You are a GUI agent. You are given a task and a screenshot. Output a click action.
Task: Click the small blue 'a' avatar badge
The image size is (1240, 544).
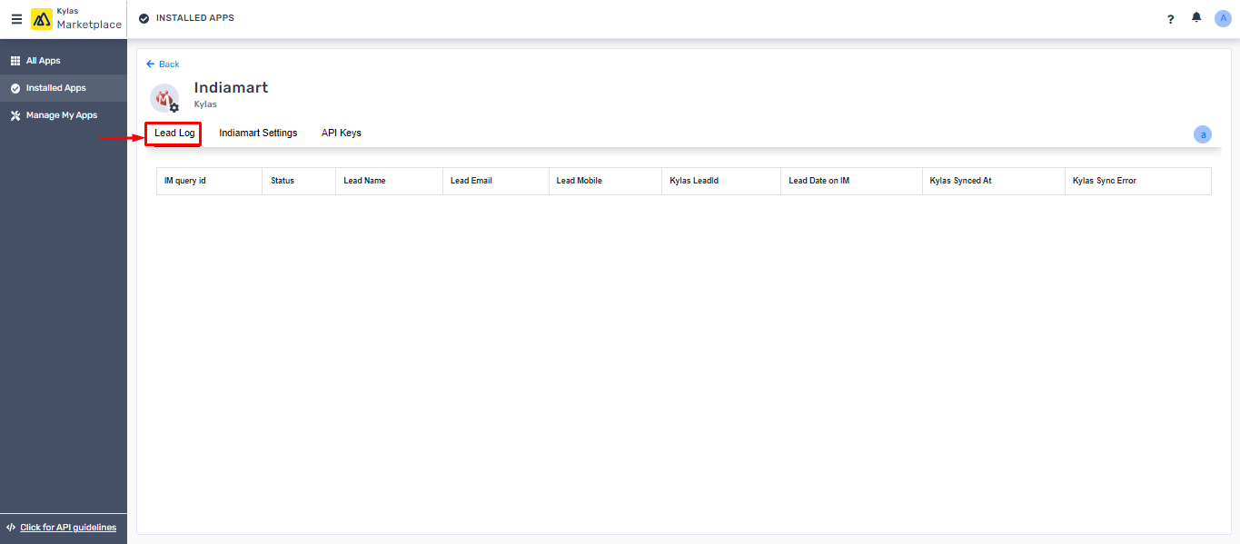tap(1203, 134)
